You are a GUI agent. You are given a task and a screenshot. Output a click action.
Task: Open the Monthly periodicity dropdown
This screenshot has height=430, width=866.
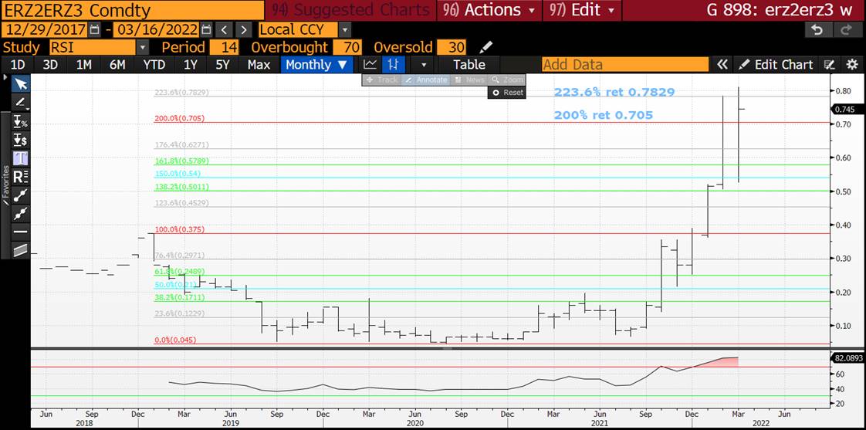coord(316,65)
